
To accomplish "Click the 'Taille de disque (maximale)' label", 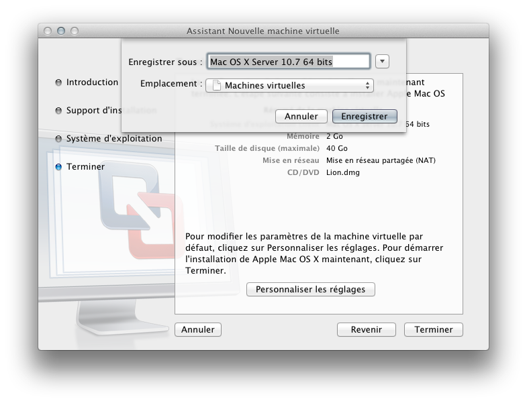I will coord(267,148).
